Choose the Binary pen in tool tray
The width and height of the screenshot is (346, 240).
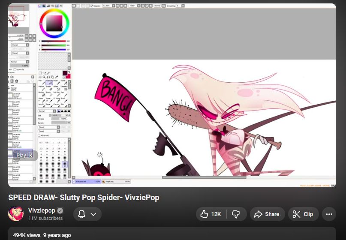point(49,94)
